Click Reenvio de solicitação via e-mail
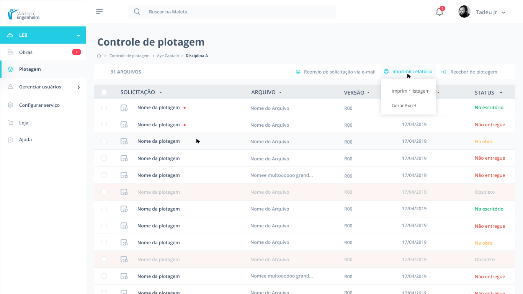The height and width of the screenshot is (294, 523). 336,72
